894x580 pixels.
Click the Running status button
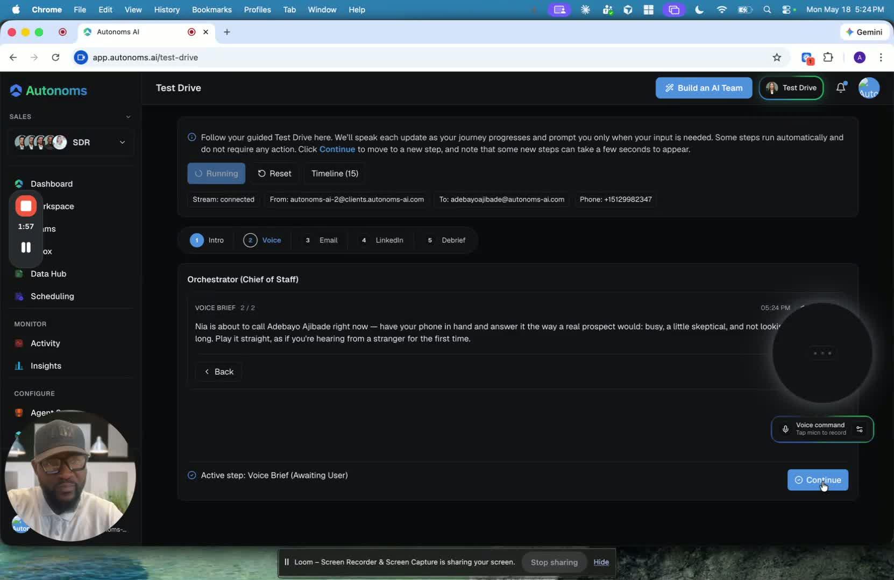[216, 173]
